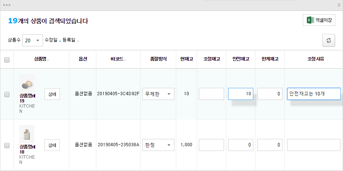This screenshot has height=171, width=343.
Task: Click the 옵션 column header
Action: pyautogui.click(x=83, y=59)
